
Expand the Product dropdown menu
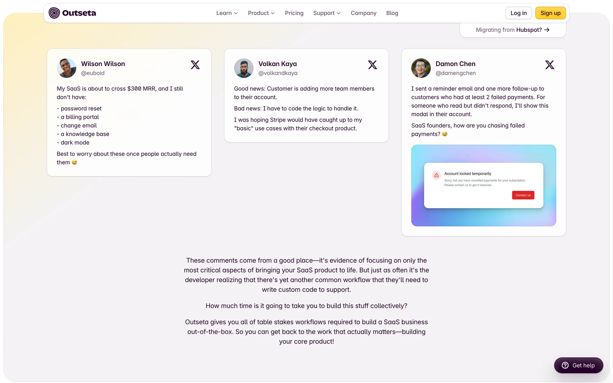click(261, 13)
